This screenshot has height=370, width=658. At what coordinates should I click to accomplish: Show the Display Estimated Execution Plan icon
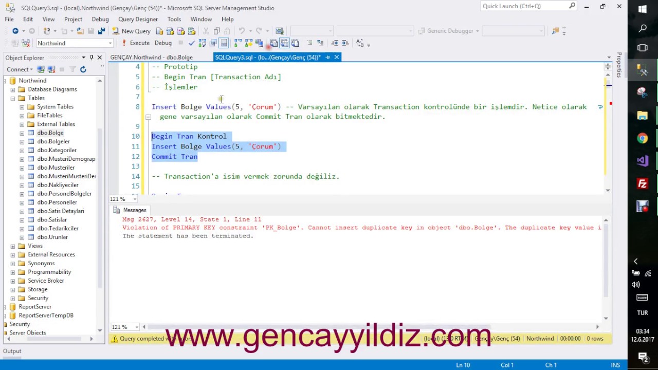point(202,43)
